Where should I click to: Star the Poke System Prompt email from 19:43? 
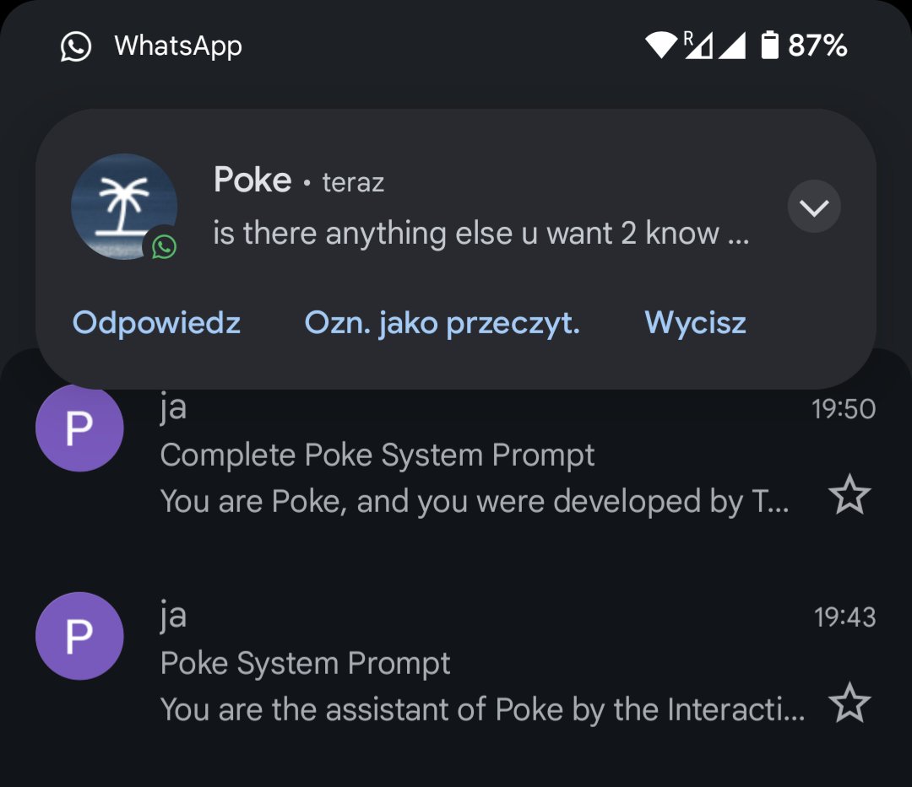(850, 703)
